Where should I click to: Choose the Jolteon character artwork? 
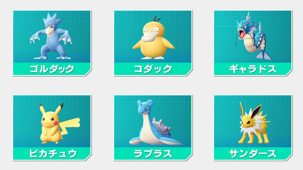254,123
